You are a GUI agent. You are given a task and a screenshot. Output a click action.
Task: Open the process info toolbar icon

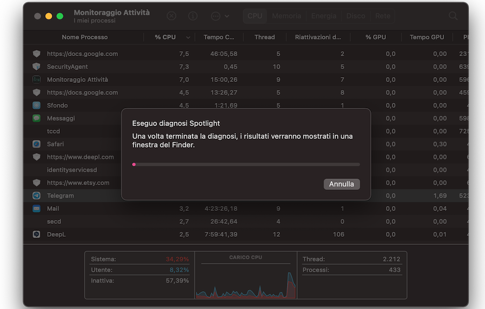pos(193,16)
